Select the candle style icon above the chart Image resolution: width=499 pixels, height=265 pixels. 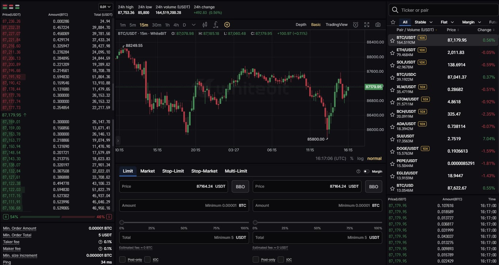click(x=205, y=24)
